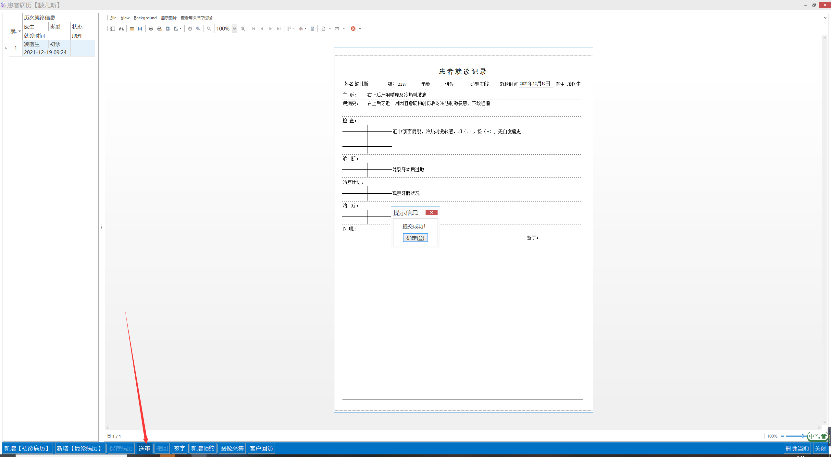Confirm the dialog with 确定(O)
Screen dimensions: 831x457
(x=415, y=238)
